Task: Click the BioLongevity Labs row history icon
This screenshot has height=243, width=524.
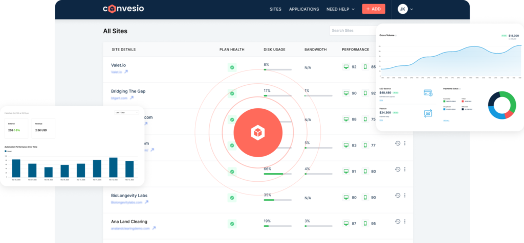Action: [398, 196]
